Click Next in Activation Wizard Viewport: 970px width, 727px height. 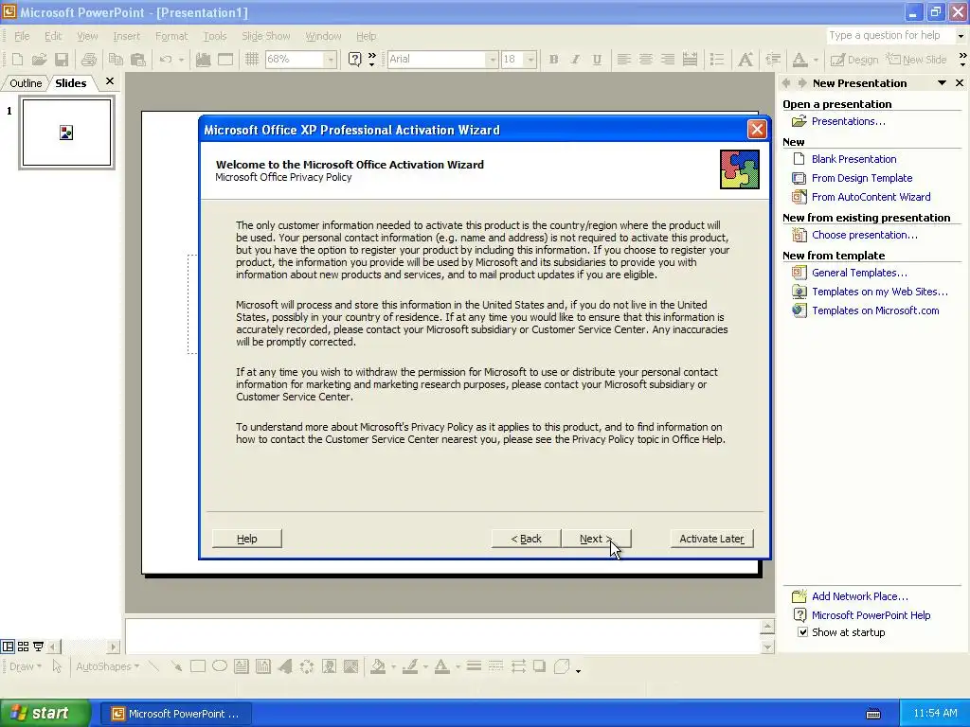pyautogui.click(x=596, y=539)
